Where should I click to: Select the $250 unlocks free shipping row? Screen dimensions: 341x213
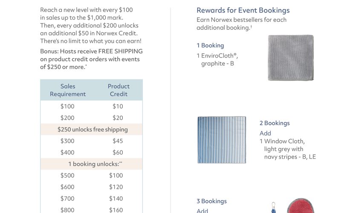pos(92,130)
